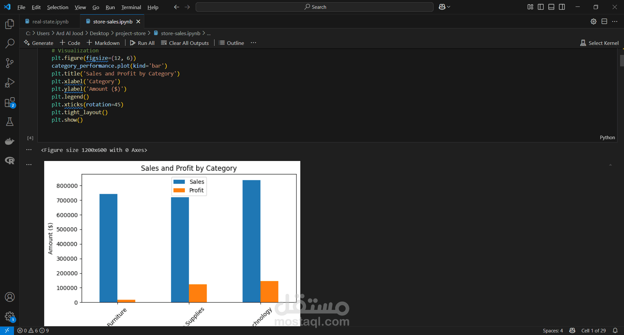Click Select Kernel button
This screenshot has height=335, width=624.
coord(600,43)
